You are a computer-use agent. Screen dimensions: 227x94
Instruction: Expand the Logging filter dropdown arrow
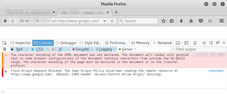pyautogui.click(x=114, y=49)
